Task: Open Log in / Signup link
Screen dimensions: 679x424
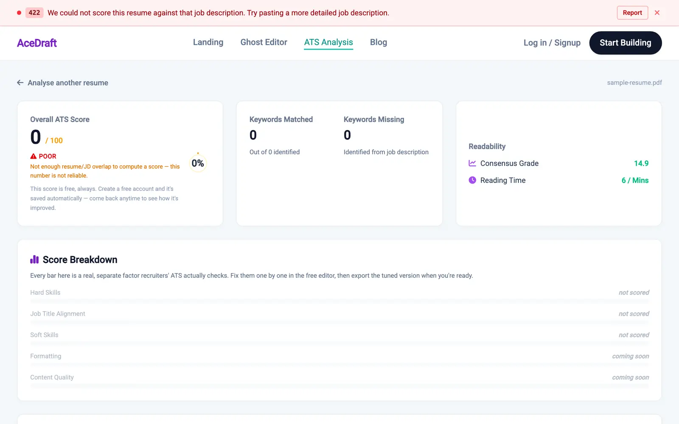Action: [552, 43]
